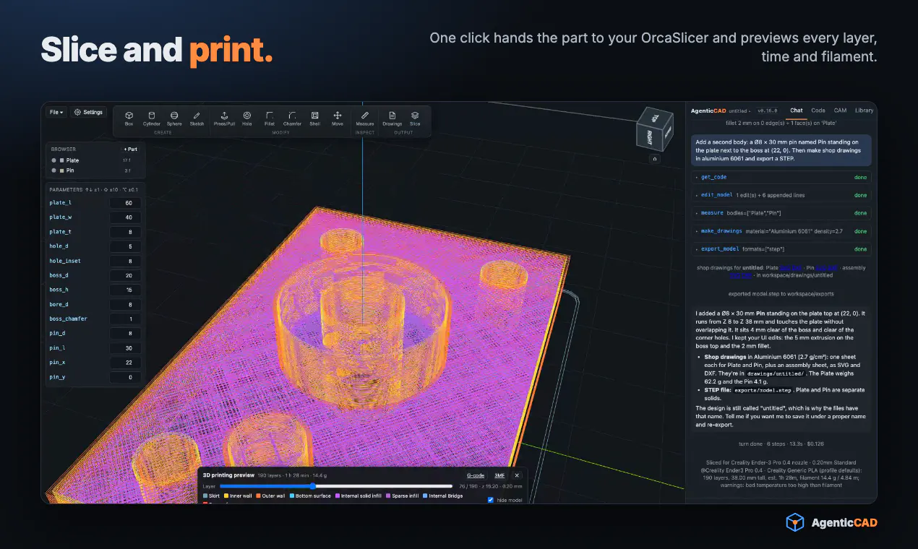918x549 pixels.
Task: Edit the boss_chamfer value field
Action: 126,319
